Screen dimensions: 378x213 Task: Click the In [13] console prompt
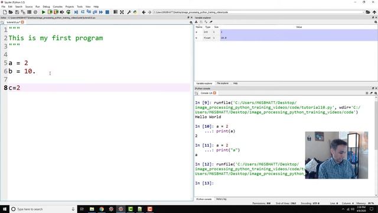[204, 183]
